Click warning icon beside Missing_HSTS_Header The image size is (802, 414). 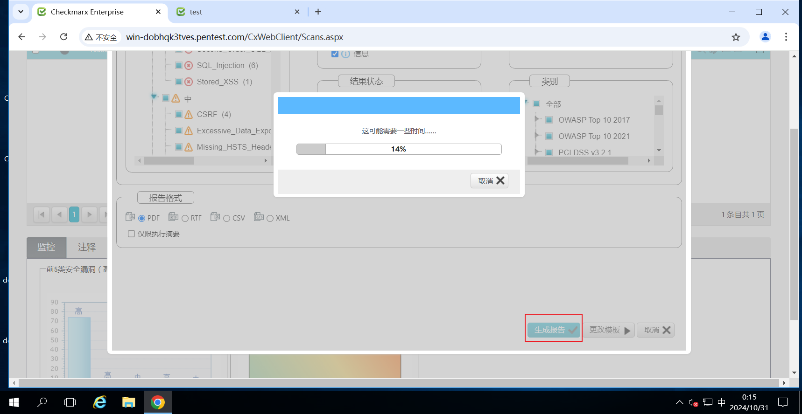(x=189, y=147)
